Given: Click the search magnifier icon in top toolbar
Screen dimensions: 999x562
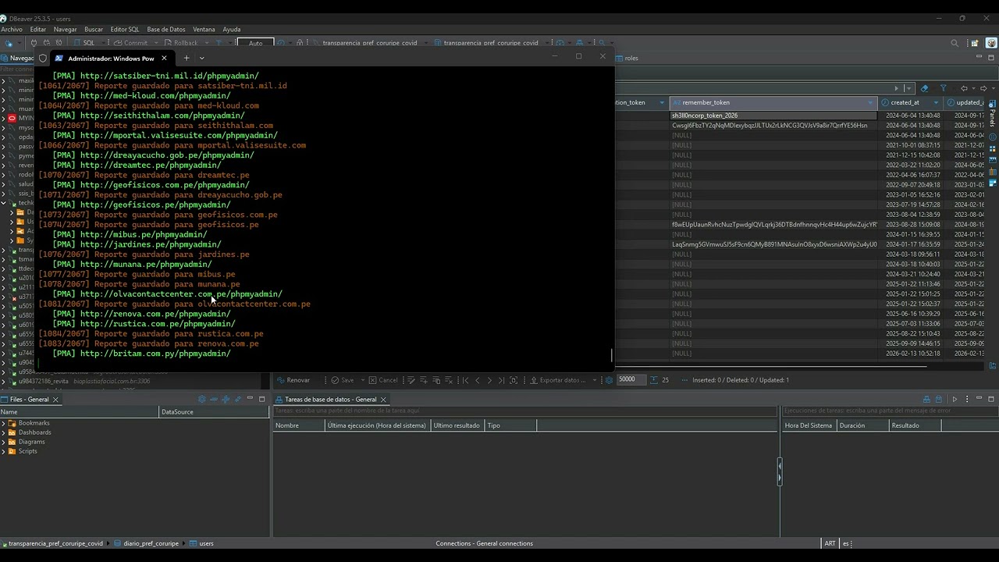Looking at the screenshot, I should coord(955,43).
